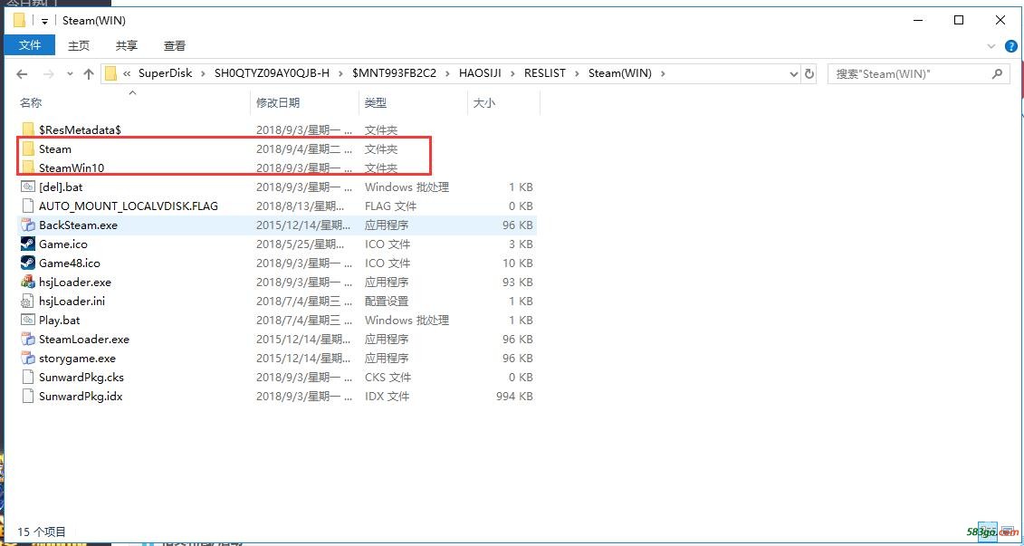Expand the ribbon with the chevron
This screenshot has height=546, width=1024.
tap(991, 46)
